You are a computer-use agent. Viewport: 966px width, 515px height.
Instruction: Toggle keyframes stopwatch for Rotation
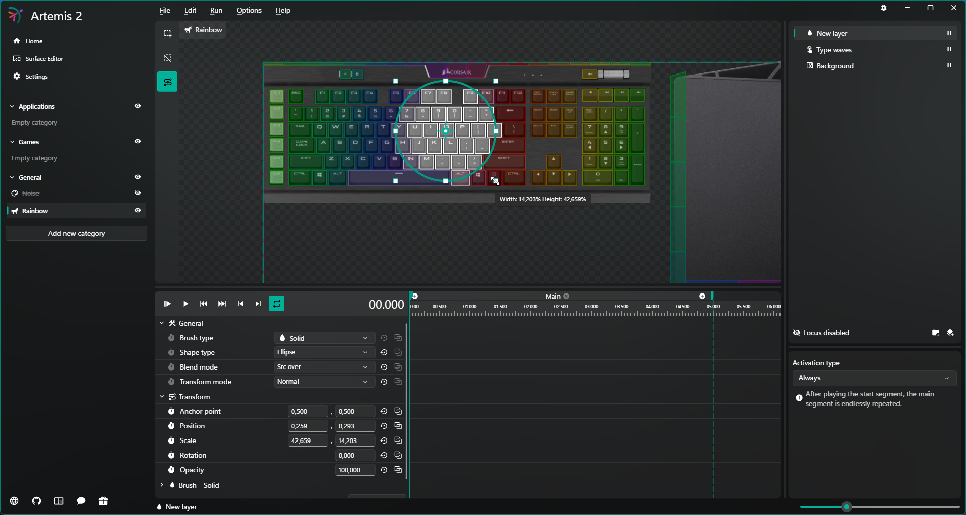(x=171, y=455)
